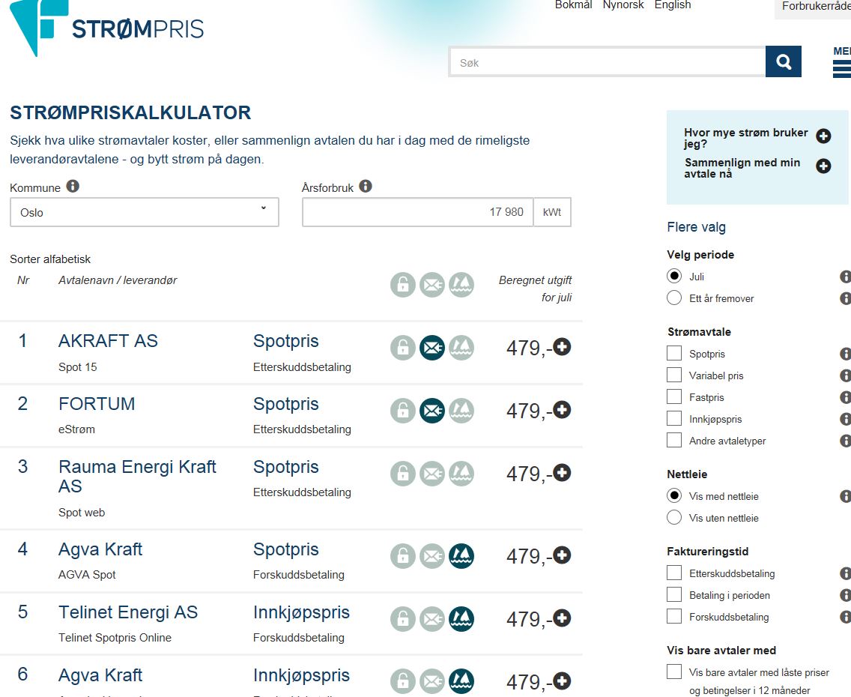The height and width of the screenshot is (697, 851).
Task: Click the sailboat icon in Agva Kraft Spotpris row
Action: click(x=461, y=556)
